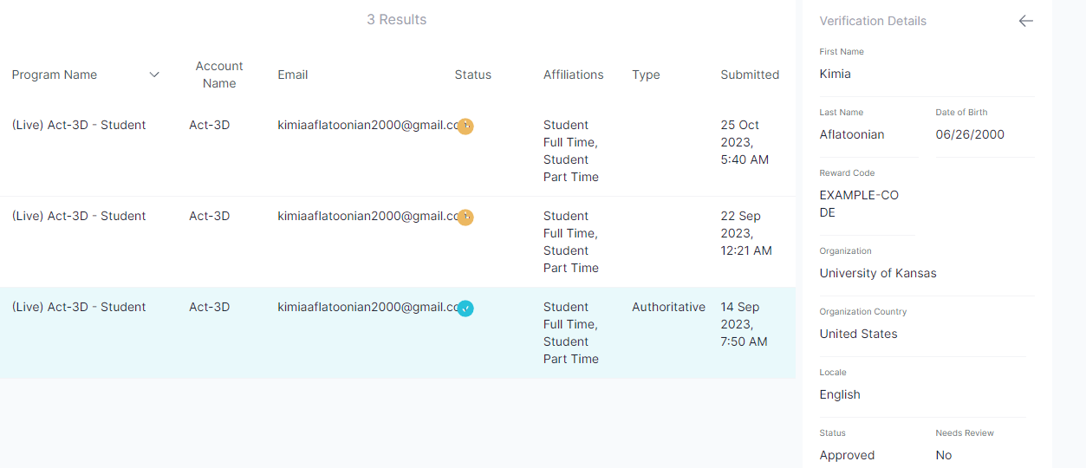This screenshot has width=1086, height=468.
Task: Click the Status column header
Action: point(472,75)
